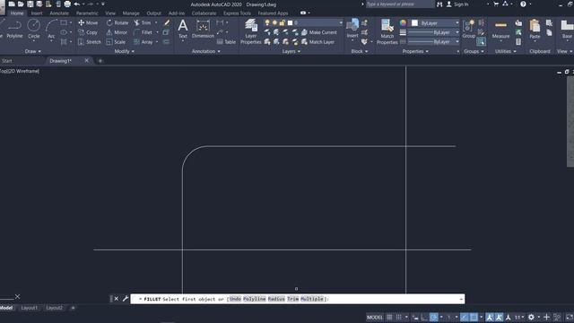Expand the Layers panel
This screenshot has width=574, height=323.
point(291,51)
